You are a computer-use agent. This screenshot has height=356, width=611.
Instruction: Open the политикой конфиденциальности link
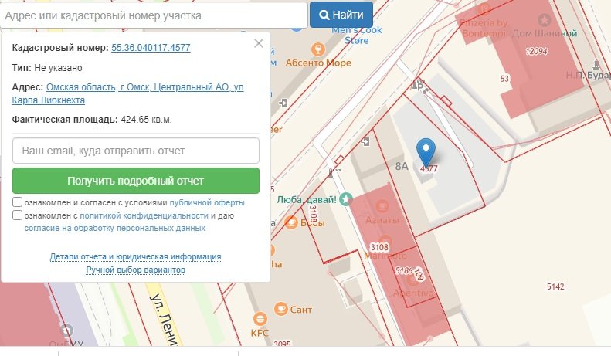[x=144, y=215]
